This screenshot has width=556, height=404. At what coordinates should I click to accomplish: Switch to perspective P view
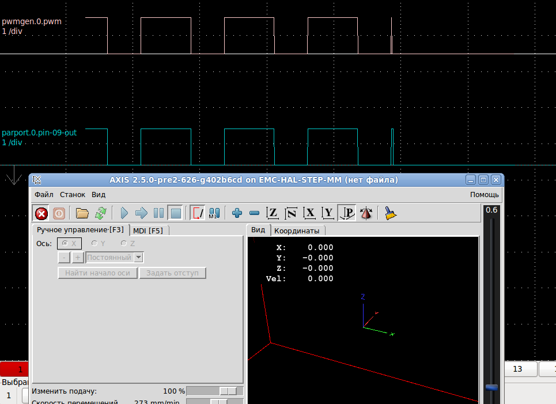[x=347, y=213]
